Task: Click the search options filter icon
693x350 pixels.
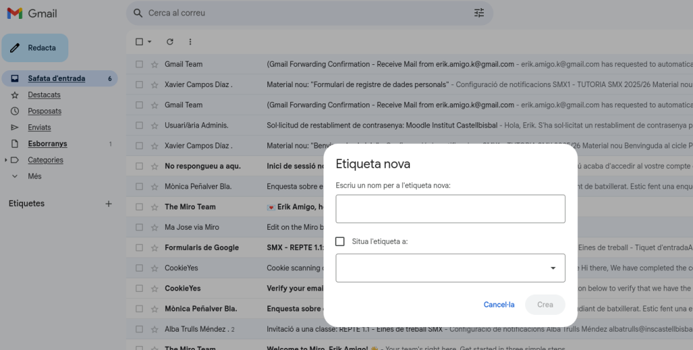Action: point(479,13)
